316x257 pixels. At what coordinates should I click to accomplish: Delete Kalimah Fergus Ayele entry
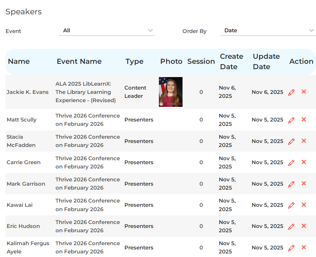(304, 247)
